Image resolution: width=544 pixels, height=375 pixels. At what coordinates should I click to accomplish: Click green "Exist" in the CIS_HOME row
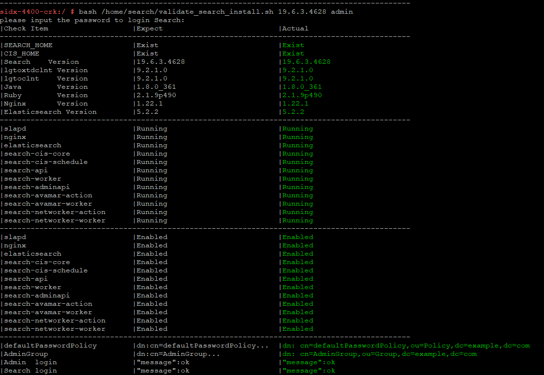coord(293,54)
